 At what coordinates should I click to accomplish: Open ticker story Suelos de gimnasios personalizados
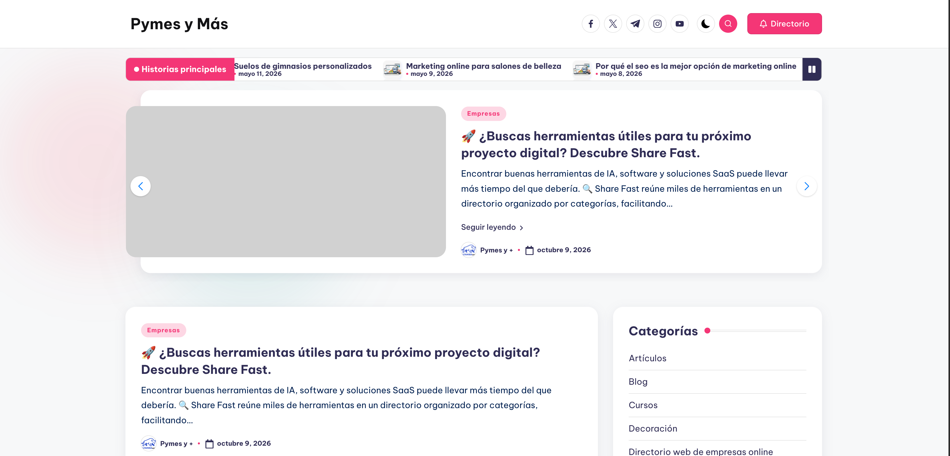(x=303, y=66)
